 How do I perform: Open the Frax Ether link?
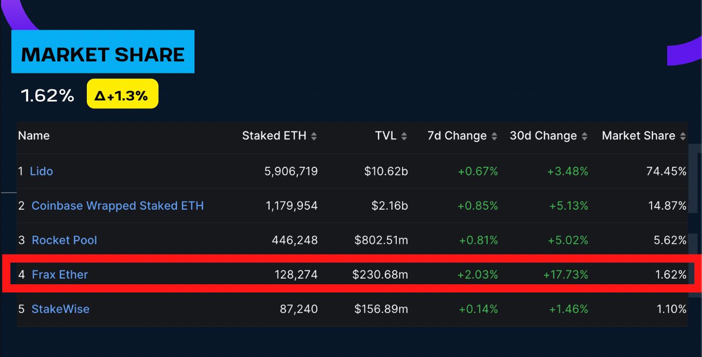pos(60,274)
